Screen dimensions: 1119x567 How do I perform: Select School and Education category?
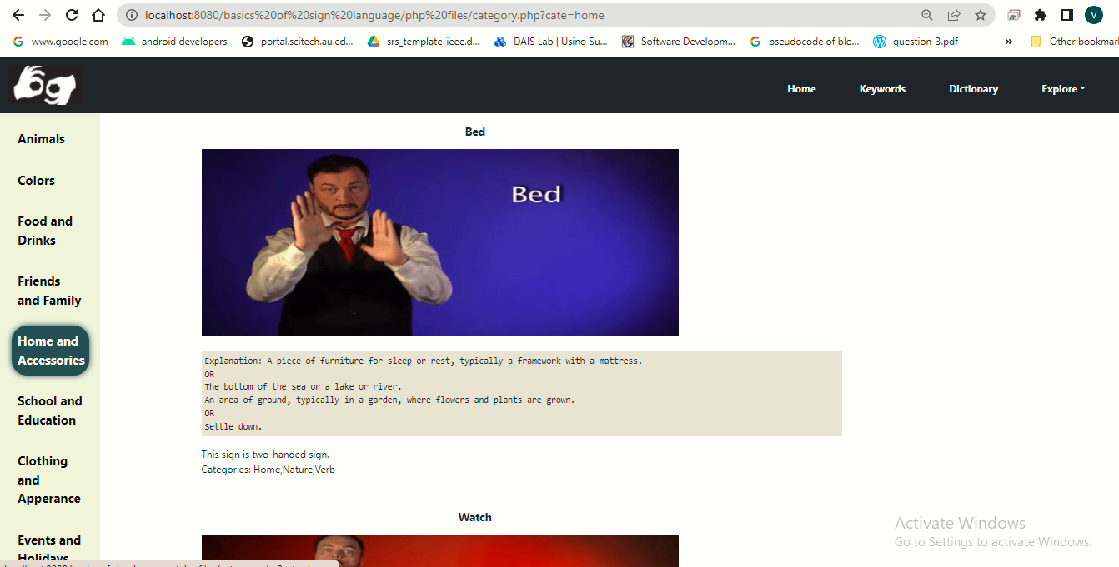(x=49, y=410)
